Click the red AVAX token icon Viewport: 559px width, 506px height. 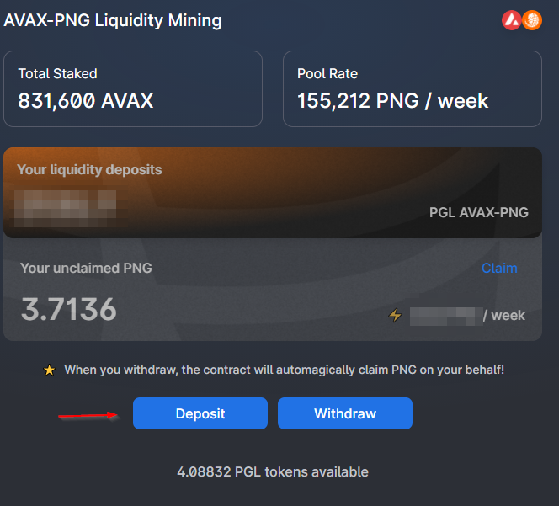pyautogui.click(x=512, y=20)
